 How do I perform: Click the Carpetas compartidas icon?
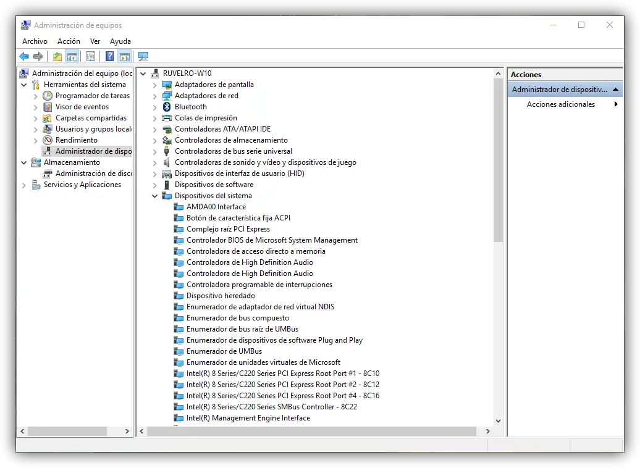48,118
